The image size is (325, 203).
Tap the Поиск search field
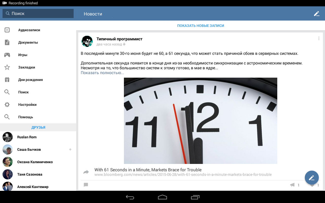[x=38, y=13]
